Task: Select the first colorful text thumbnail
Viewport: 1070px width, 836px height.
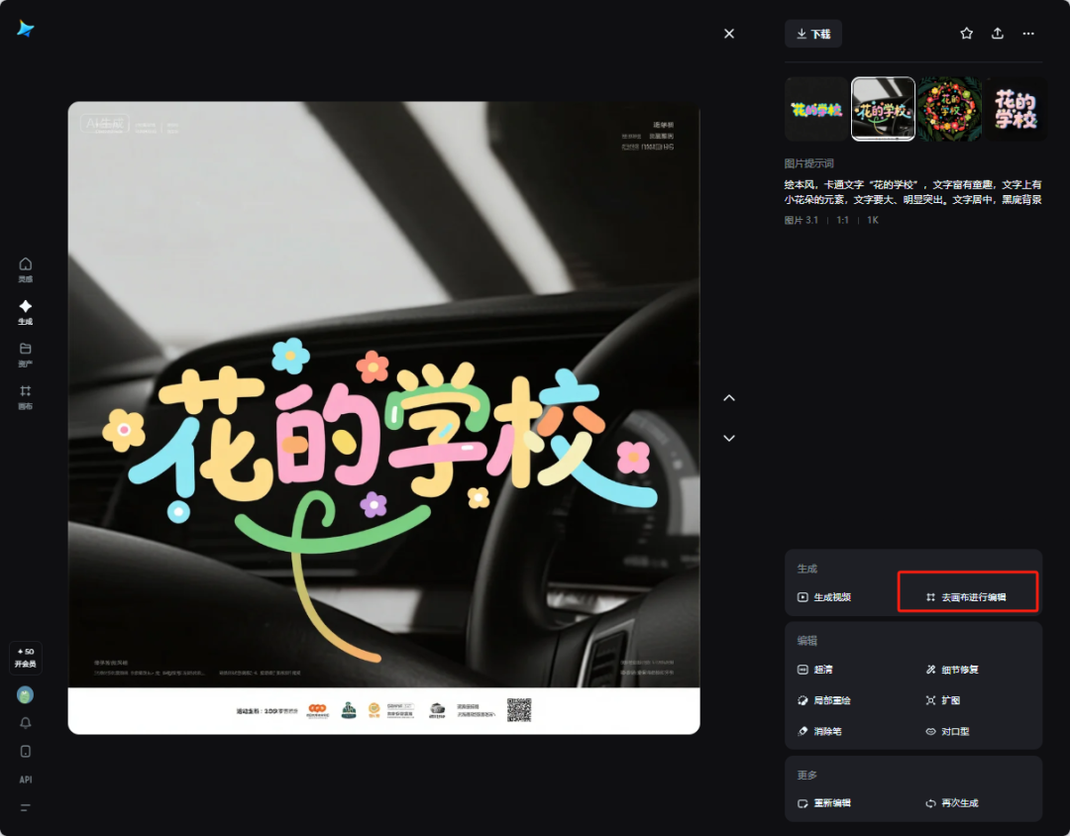Action: [816, 109]
